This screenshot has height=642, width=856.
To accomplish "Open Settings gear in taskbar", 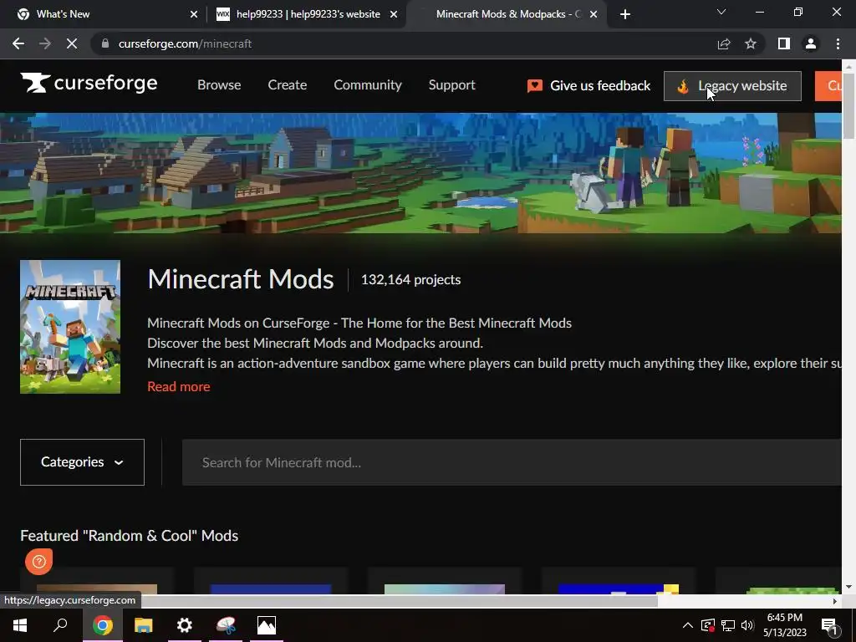I will (x=185, y=625).
